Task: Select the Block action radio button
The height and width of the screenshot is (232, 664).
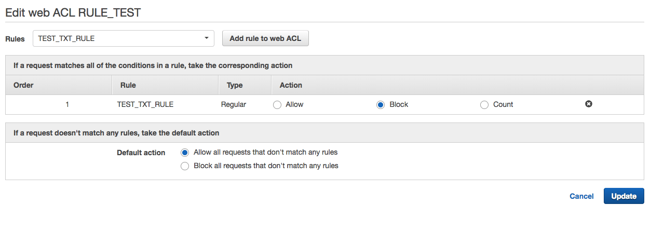Action: pyautogui.click(x=381, y=105)
